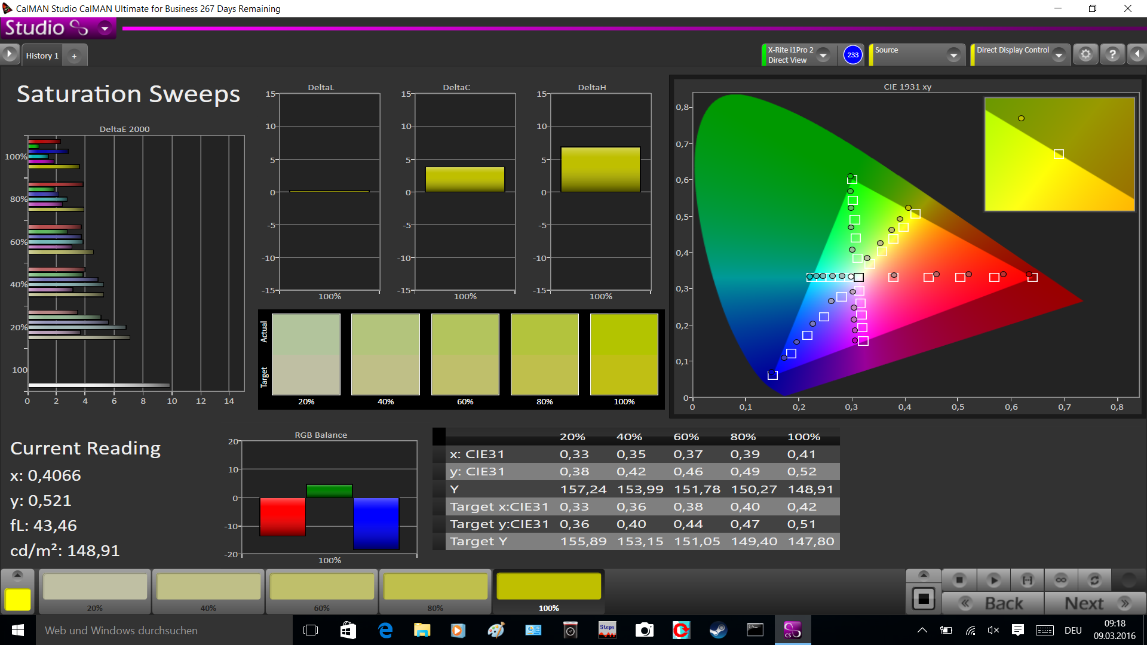1147x645 pixels.
Task: Click the stop measurement icon
Action: pos(959,580)
